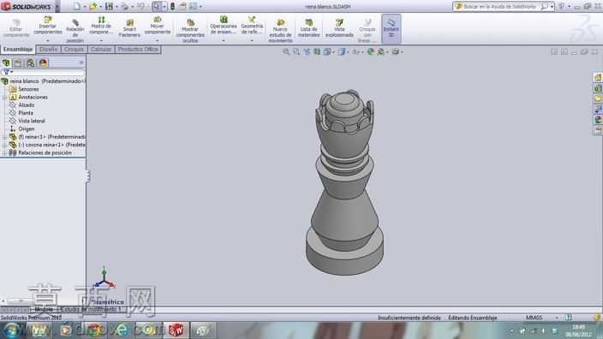Screen dimensions: 603x339
Task: Open Geometría de referencia tool
Action: (x=252, y=26)
